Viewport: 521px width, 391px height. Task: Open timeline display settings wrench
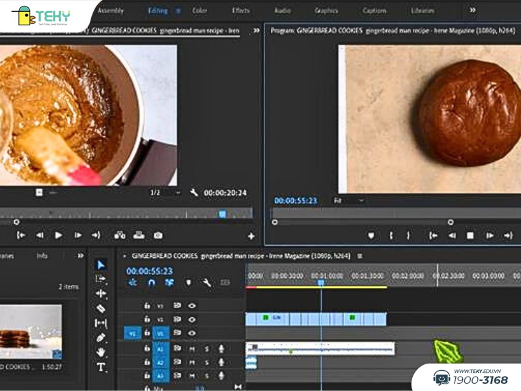(206, 283)
